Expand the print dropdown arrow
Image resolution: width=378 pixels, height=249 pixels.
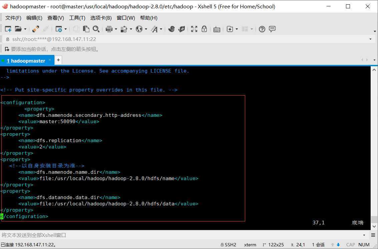pos(116,29)
